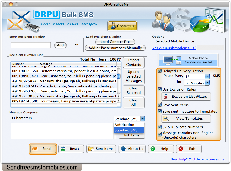Toggle Save Sent Items checkbox
The image size is (231, 171).
[160, 105]
